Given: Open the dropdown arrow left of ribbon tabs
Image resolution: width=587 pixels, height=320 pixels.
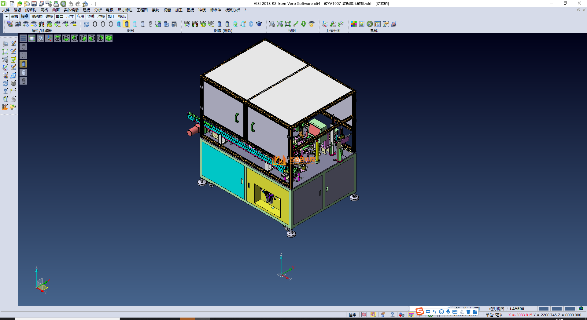Looking at the screenshot, I should (6, 16).
